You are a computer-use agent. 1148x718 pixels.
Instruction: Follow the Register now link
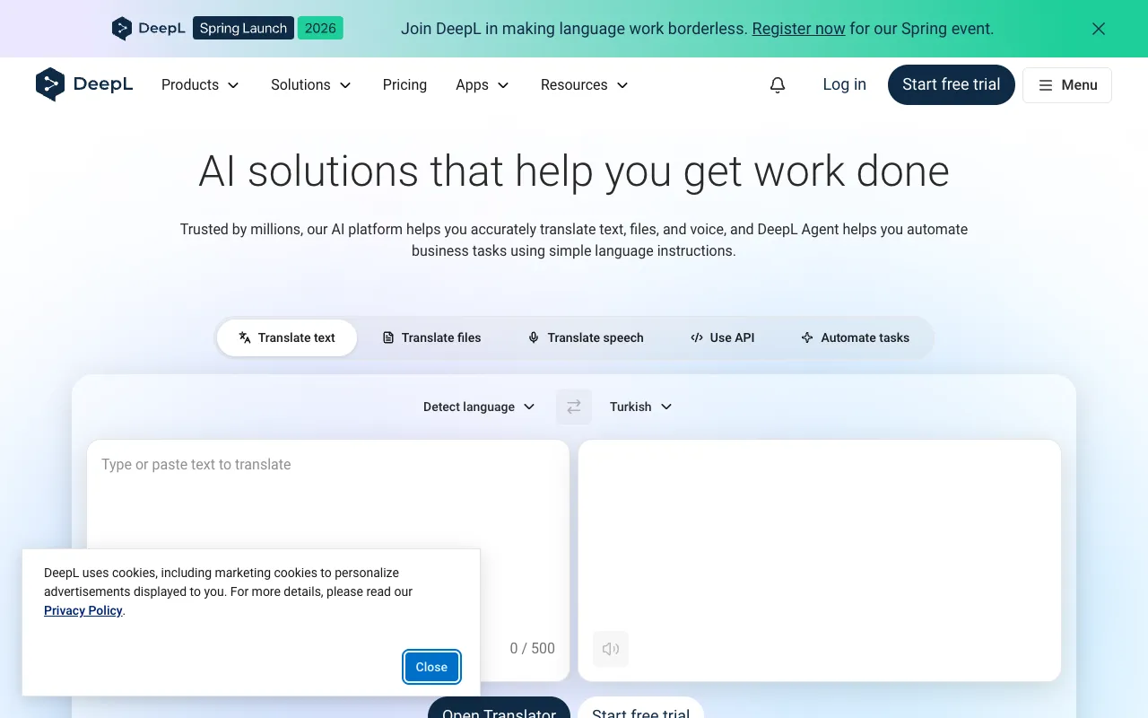(797, 29)
